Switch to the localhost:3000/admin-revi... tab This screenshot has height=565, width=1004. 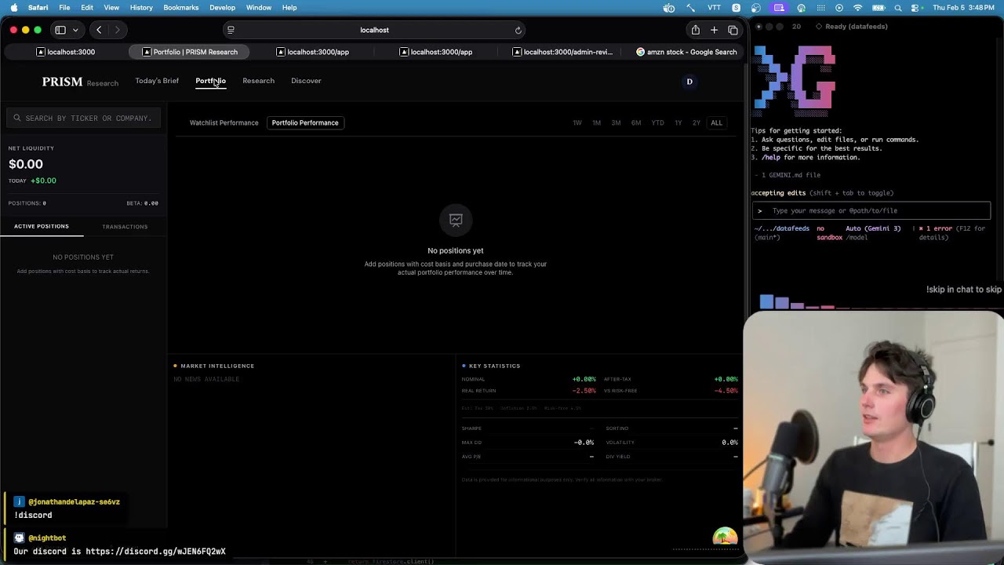tap(562, 52)
